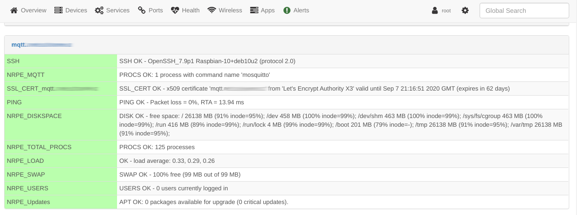This screenshot has width=577, height=215.
Task: Select the NRPE_DISKSPACE service cell
Action: point(61,124)
